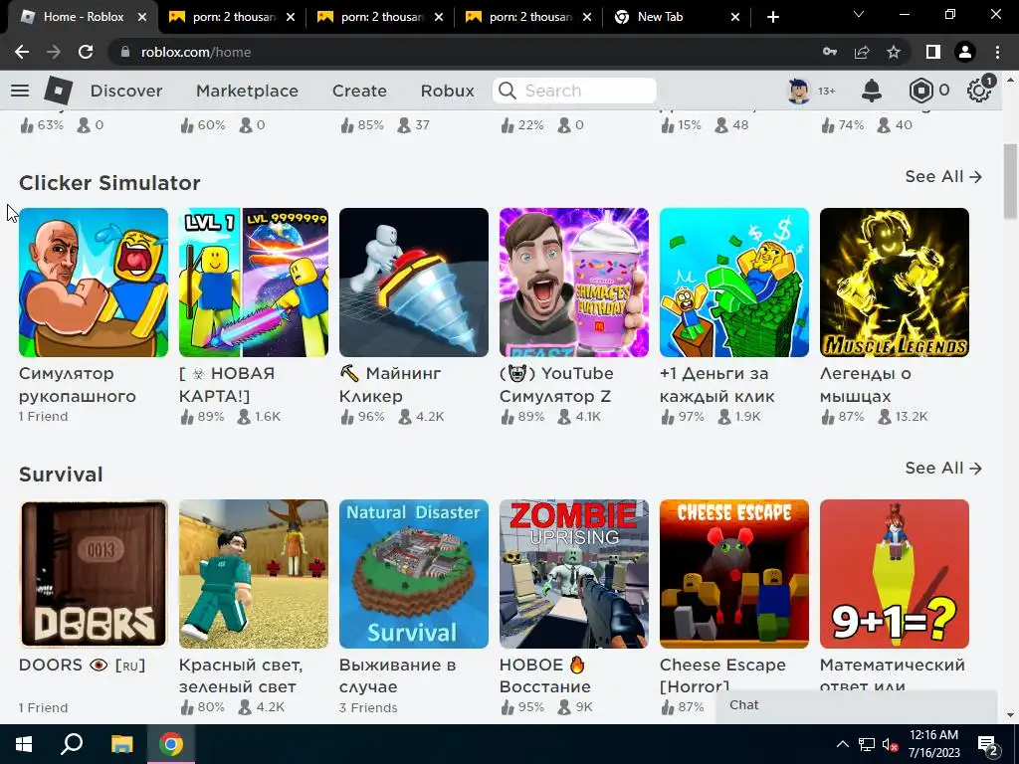Open the Marketplace menu item
Screen dimensions: 1019x764
(x=247, y=91)
